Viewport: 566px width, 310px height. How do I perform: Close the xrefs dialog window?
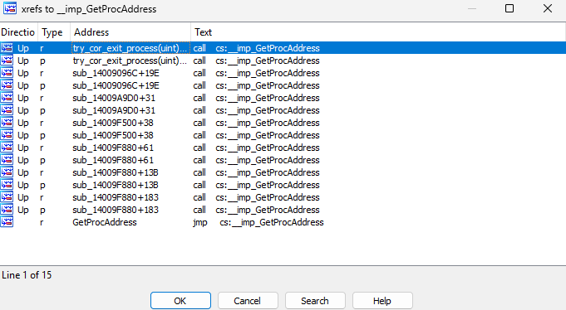coord(548,8)
